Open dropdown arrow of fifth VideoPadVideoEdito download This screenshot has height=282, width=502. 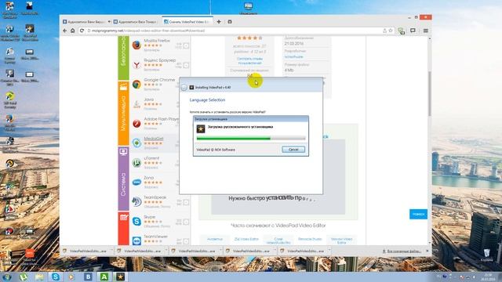(x=329, y=251)
